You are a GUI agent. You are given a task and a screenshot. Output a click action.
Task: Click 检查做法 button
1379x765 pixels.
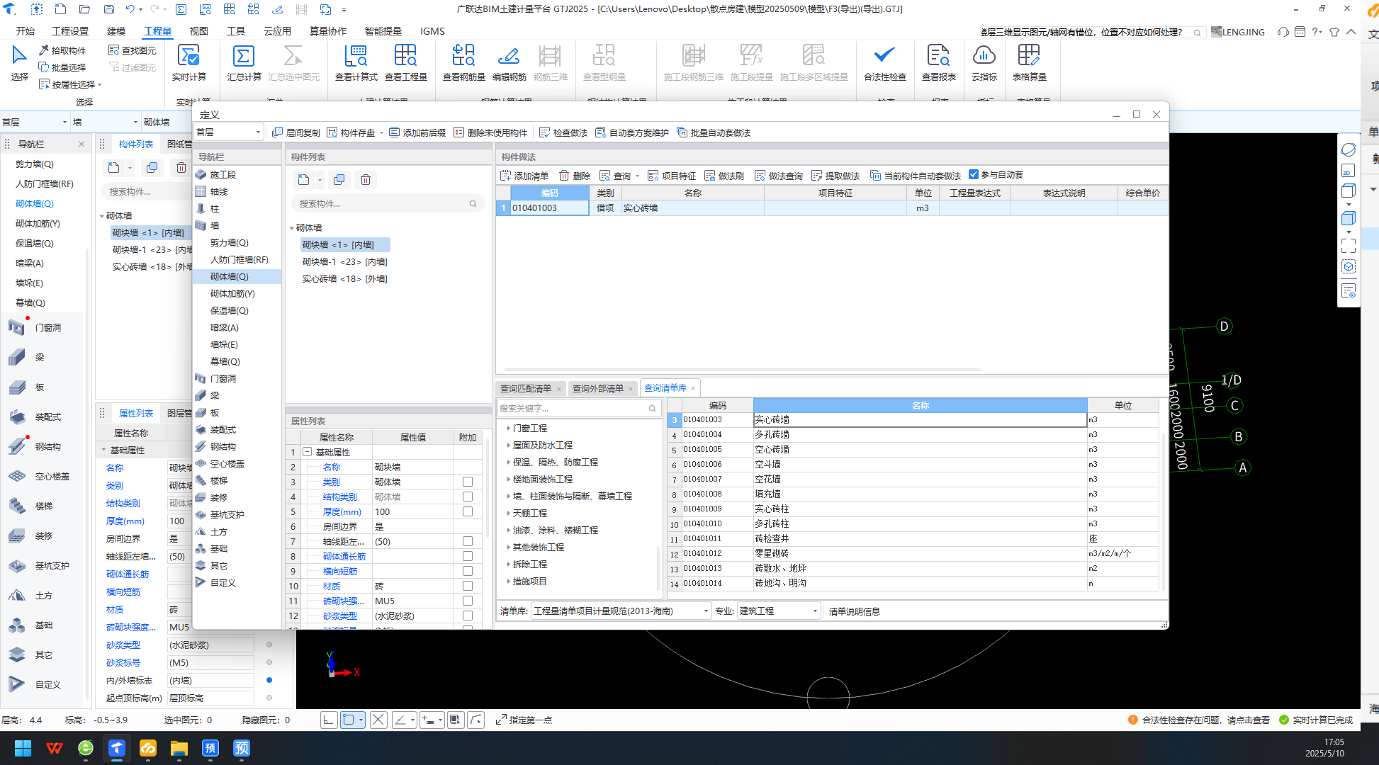(x=563, y=132)
